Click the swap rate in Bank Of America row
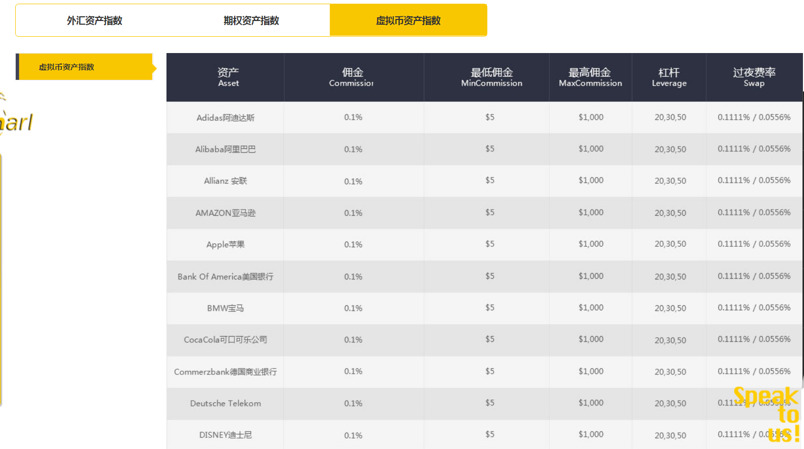The image size is (804, 449). [754, 276]
